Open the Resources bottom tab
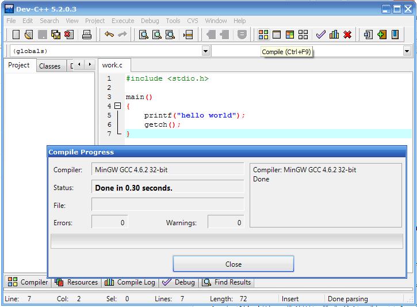 click(76, 282)
